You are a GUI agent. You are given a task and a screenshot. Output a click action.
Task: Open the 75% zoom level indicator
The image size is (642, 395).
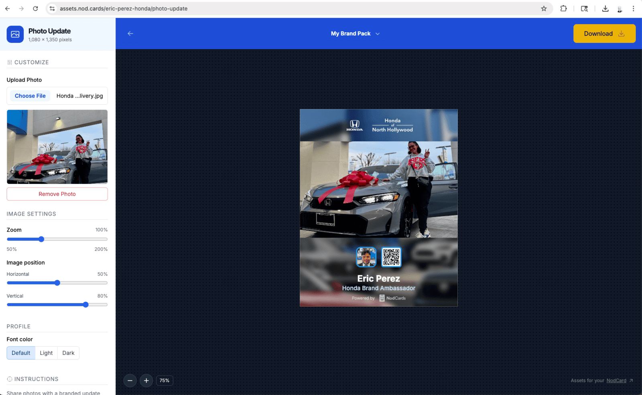point(165,381)
